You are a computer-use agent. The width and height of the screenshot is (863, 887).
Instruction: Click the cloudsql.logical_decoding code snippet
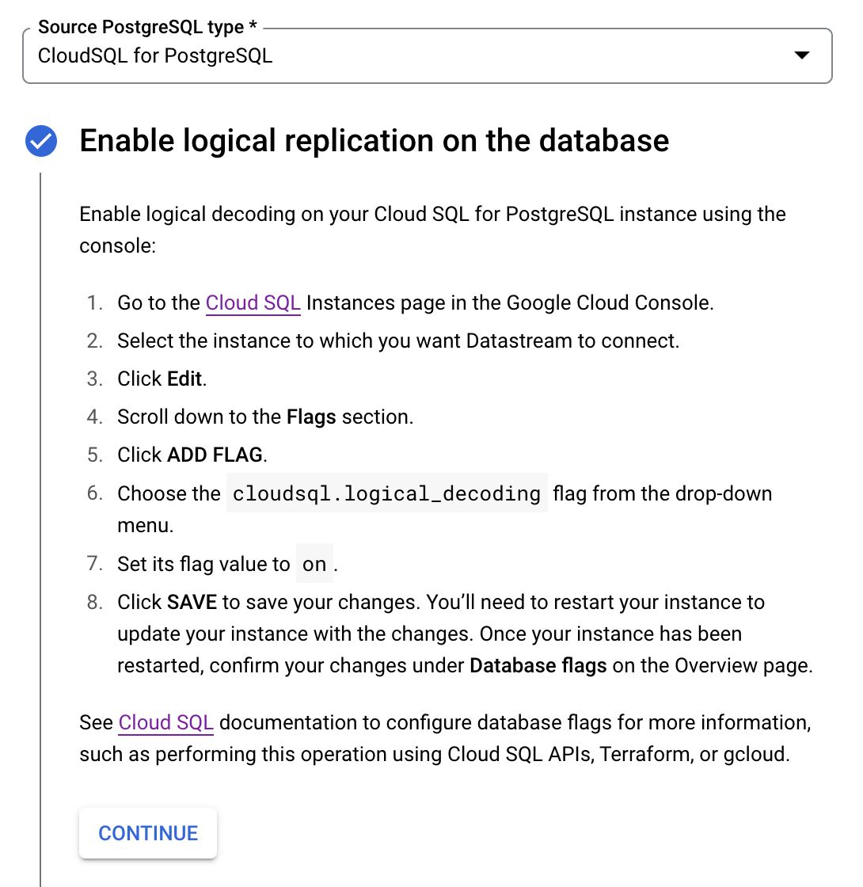click(387, 493)
